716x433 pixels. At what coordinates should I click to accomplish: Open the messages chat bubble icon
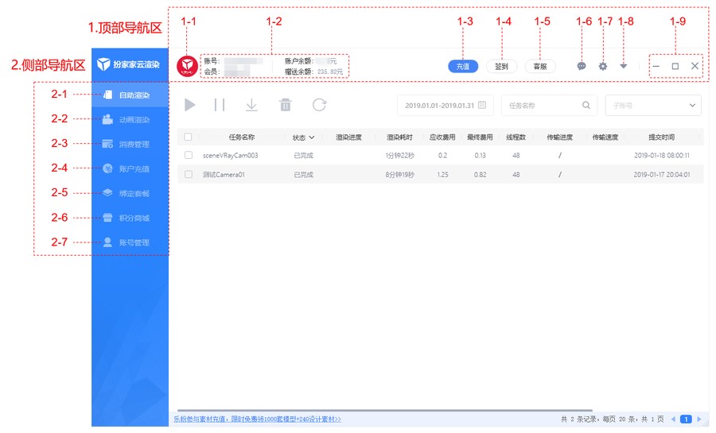pyautogui.click(x=582, y=67)
